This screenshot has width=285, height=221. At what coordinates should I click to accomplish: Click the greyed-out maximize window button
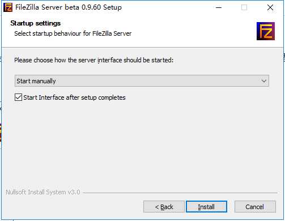point(244,7)
